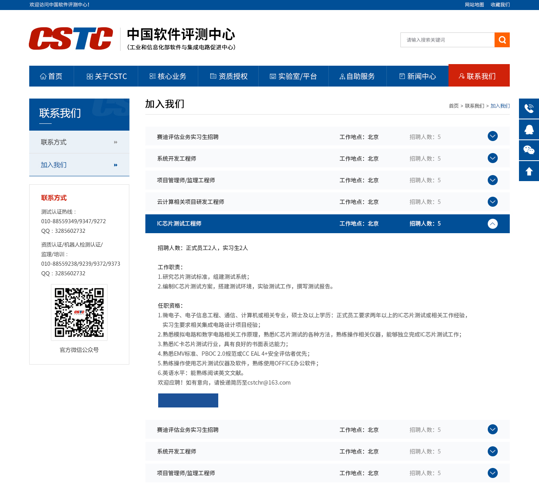This screenshot has height=498, width=539.
Task: Click the back-to-top arrow icon
Action: [x=529, y=171]
